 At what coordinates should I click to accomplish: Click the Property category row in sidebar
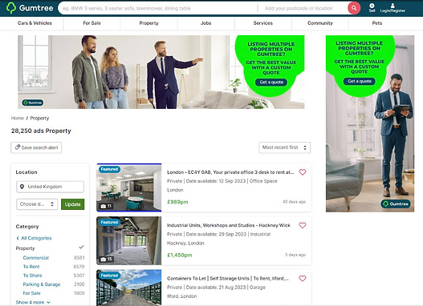point(50,248)
